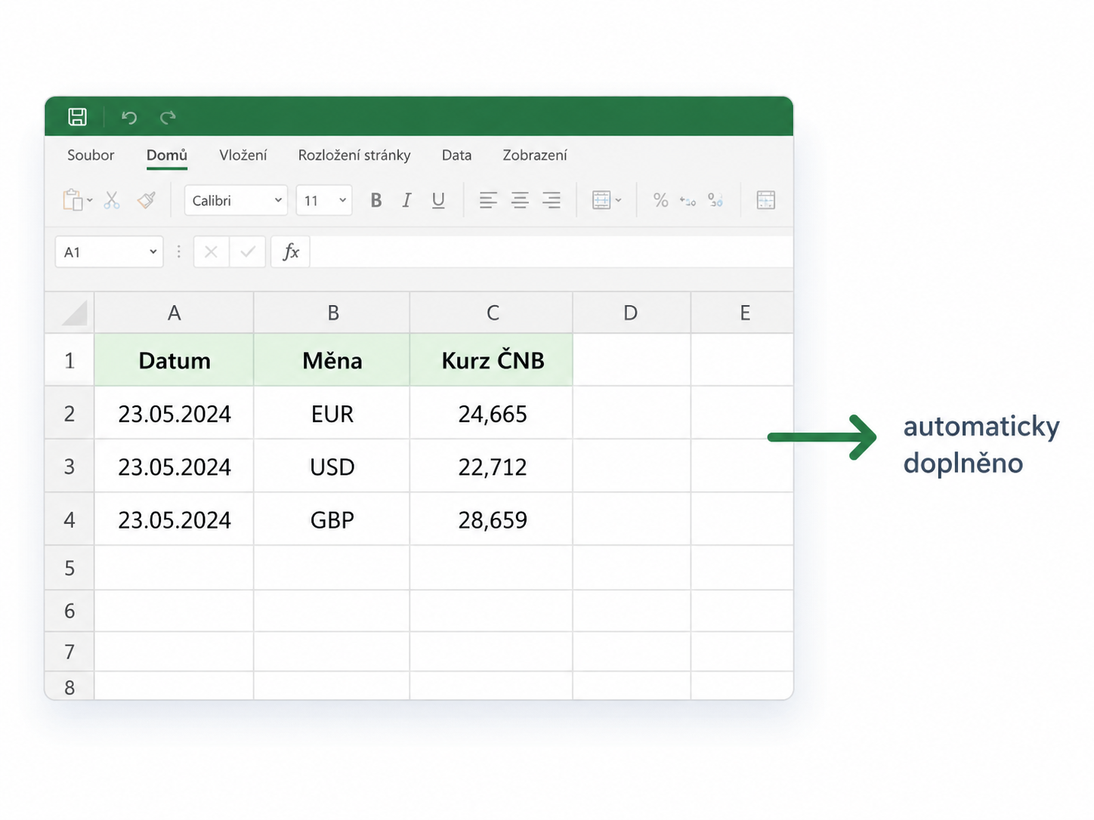Toggle bold formatting

click(376, 200)
